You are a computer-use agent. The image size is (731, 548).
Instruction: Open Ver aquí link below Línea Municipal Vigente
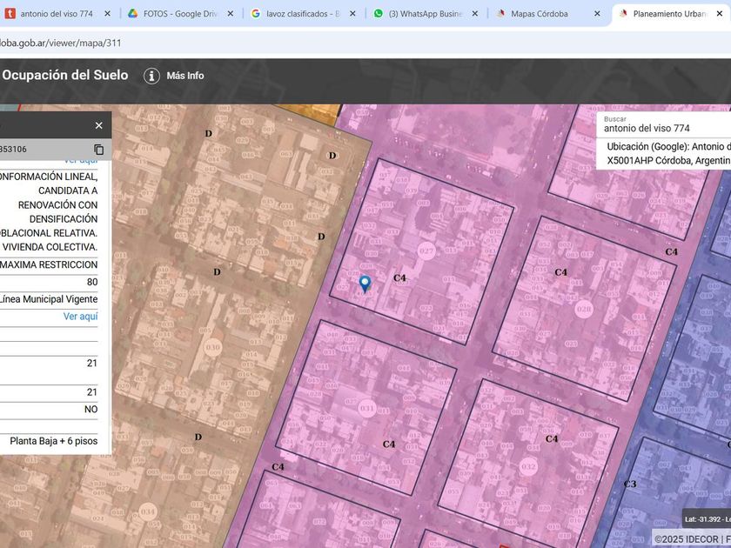(x=80, y=316)
